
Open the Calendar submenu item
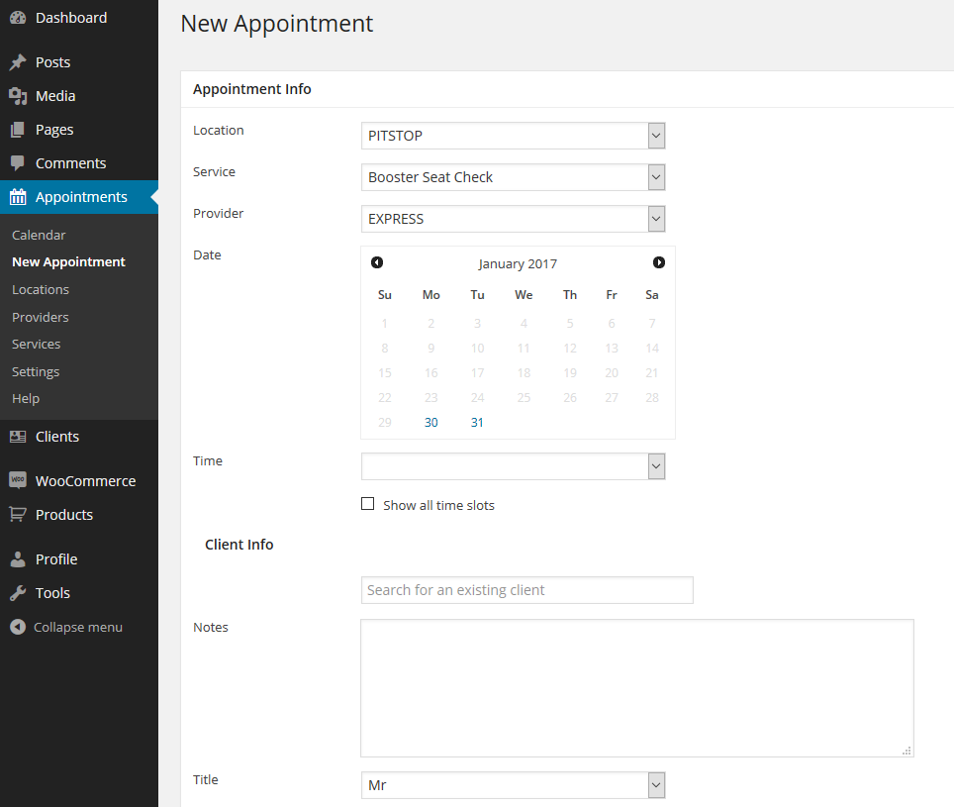coord(39,235)
